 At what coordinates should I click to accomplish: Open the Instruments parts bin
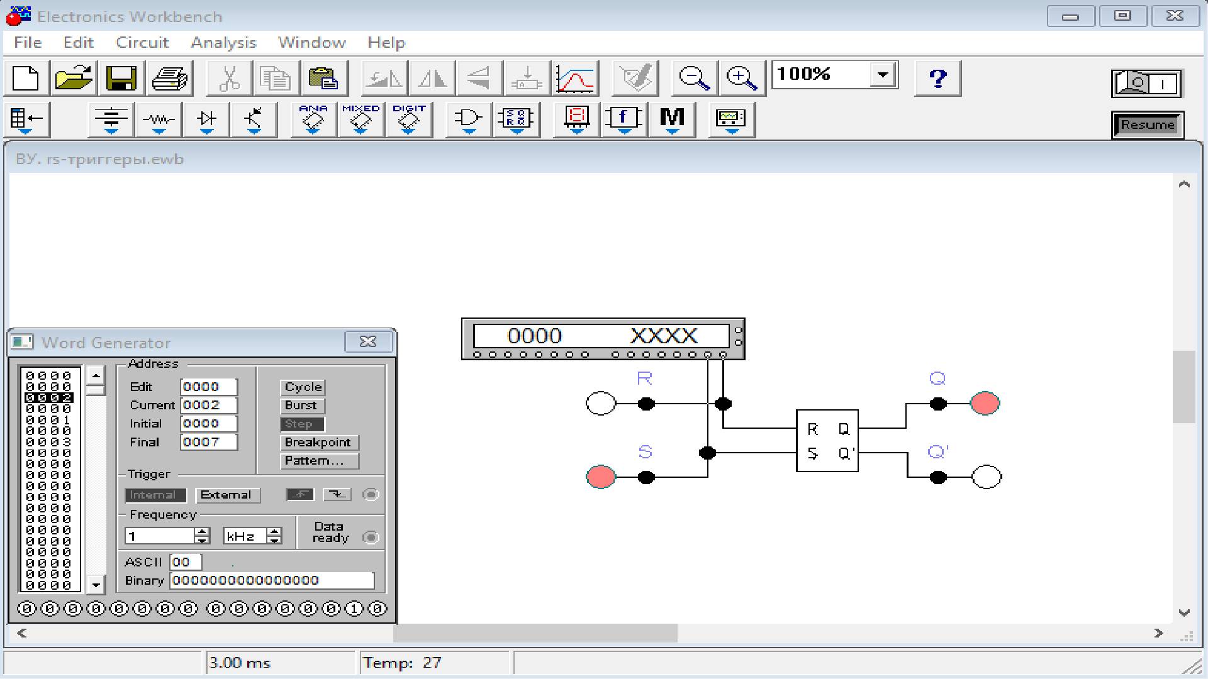click(x=730, y=119)
